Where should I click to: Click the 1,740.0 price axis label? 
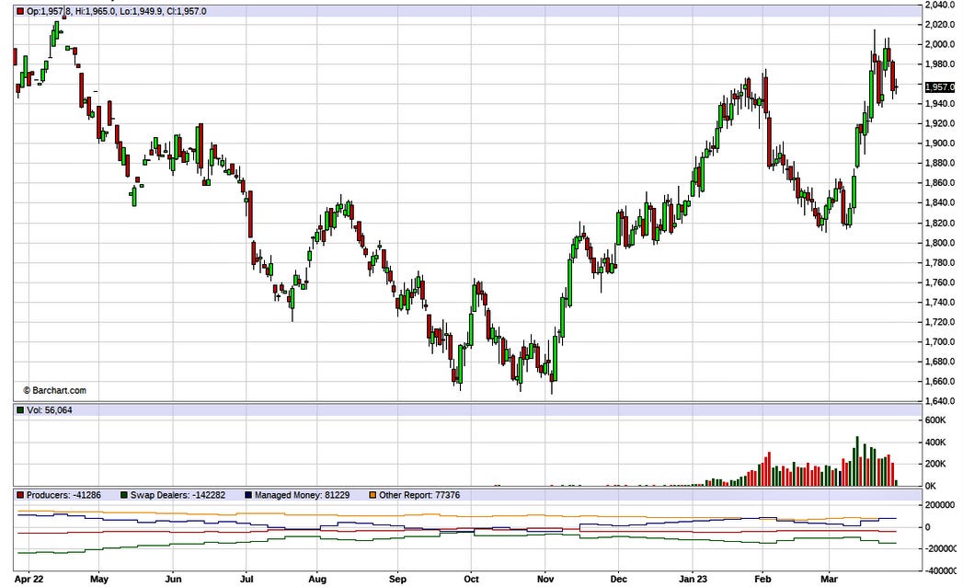pyautogui.click(x=940, y=302)
